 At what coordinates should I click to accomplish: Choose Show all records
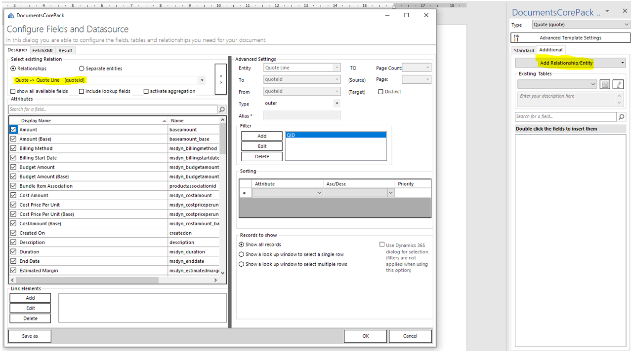click(x=241, y=245)
